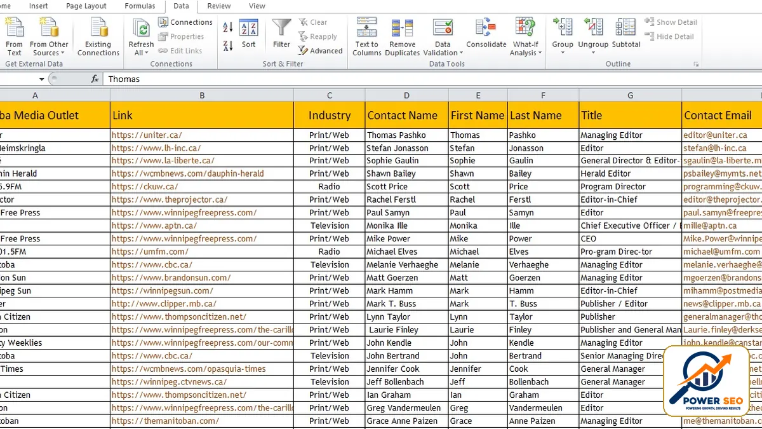Select Last Name cell Vandermeulen

click(x=543, y=408)
